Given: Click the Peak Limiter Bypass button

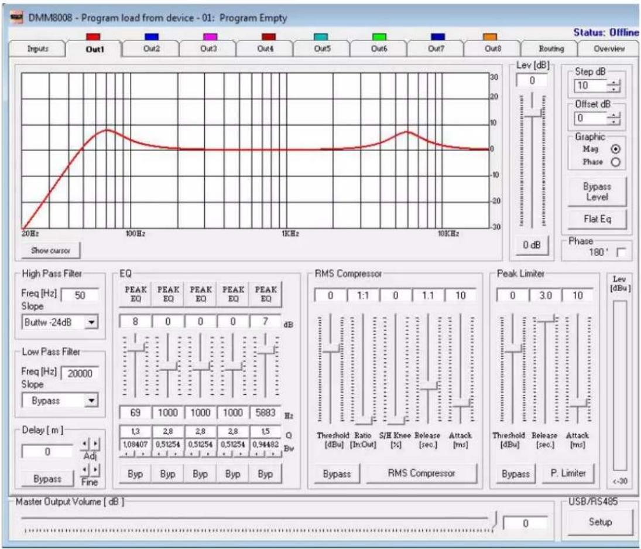Looking at the screenshot, I should point(516,474).
